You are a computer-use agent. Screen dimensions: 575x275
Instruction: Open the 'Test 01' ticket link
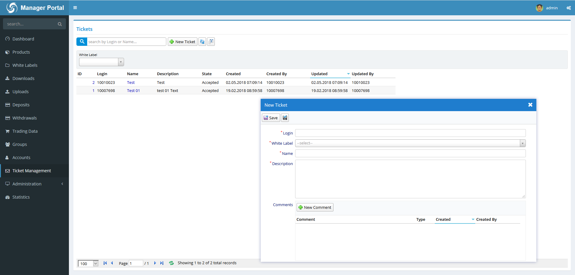pos(133,90)
